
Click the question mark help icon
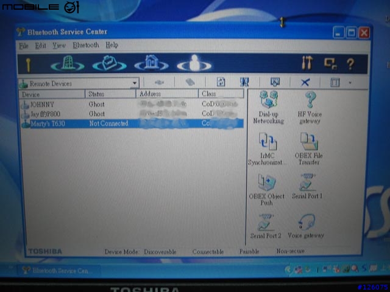tap(350, 64)
